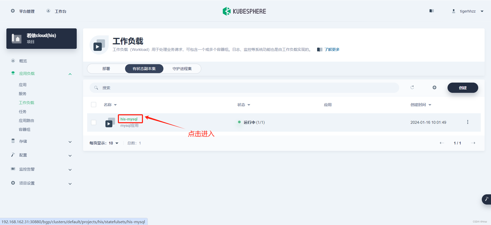The width and height of the screenshot is (491, 225).
Task: Open the his-mysql row more actions menu
Action: pyautogui.click(x=468, y=122)
